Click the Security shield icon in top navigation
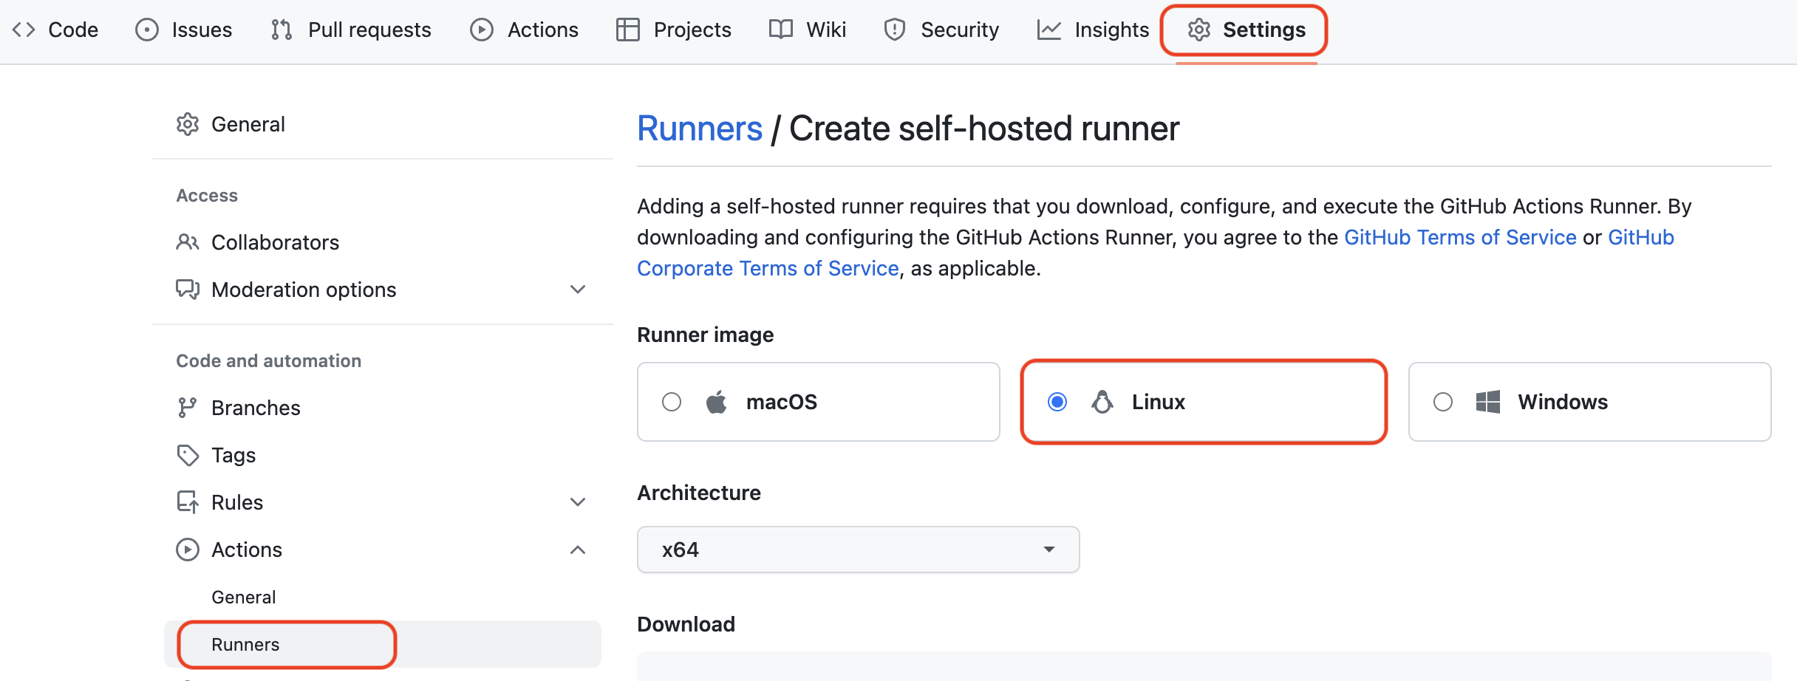 coord(895,30)
